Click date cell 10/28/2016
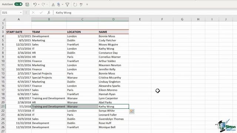This screenshot has height=133, width=237. tap(19, 69)
